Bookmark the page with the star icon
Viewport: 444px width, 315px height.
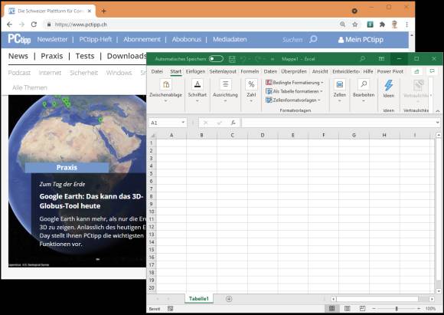coord(354,25)
